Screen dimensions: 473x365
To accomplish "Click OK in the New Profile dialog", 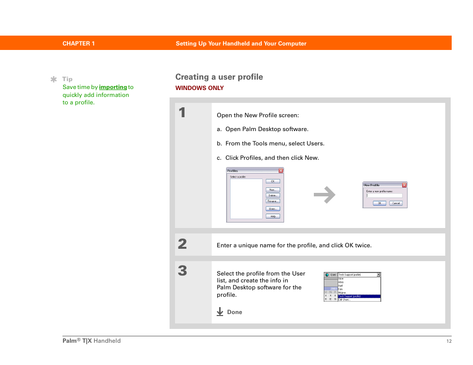I will tap(379, 203).
